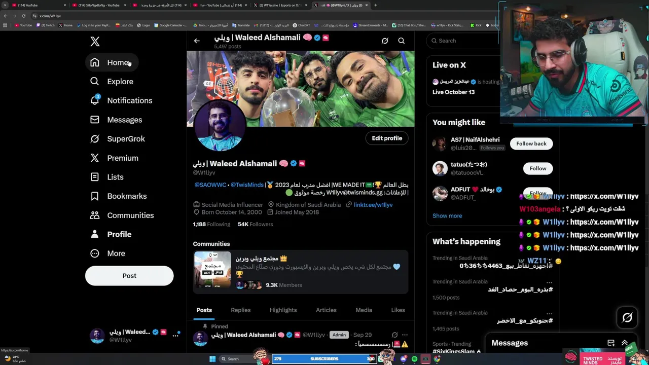View the 54K Followers list

coord(255,224)
